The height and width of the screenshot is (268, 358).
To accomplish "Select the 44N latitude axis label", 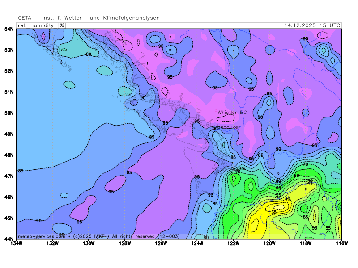I will 9,239.
